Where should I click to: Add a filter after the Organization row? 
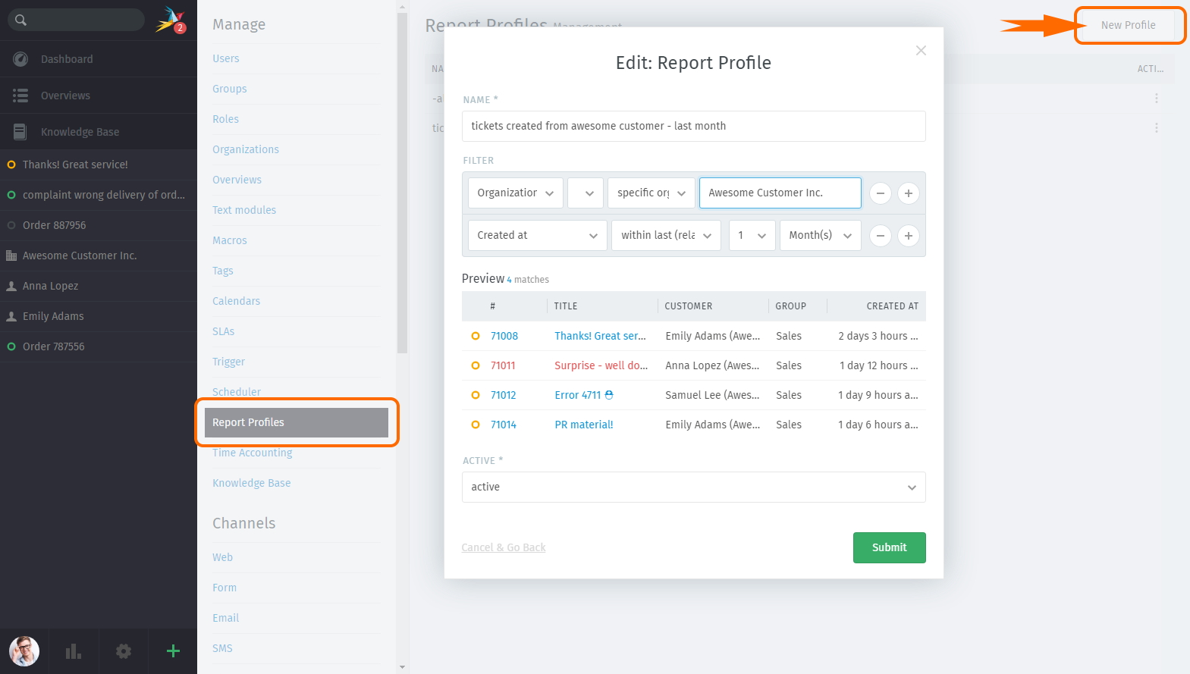tap(909, 193)
